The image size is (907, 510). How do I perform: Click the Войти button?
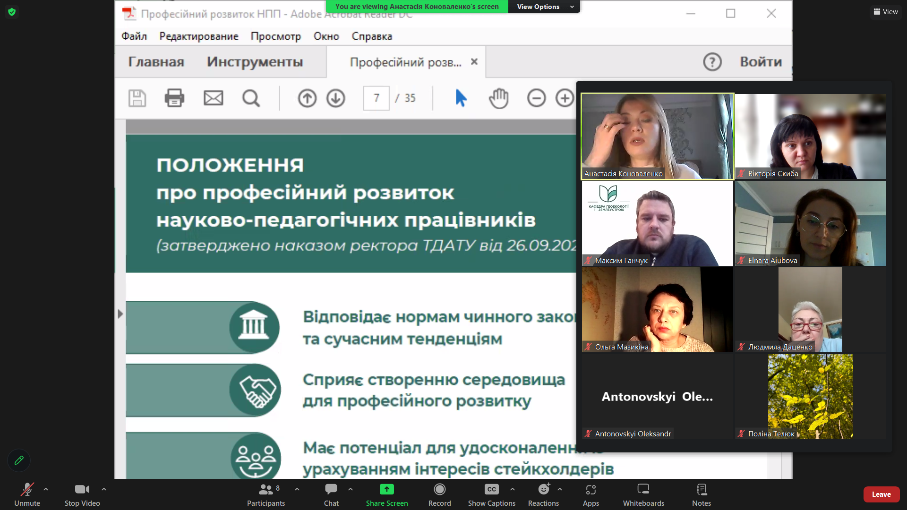click(x=760, y=61)
